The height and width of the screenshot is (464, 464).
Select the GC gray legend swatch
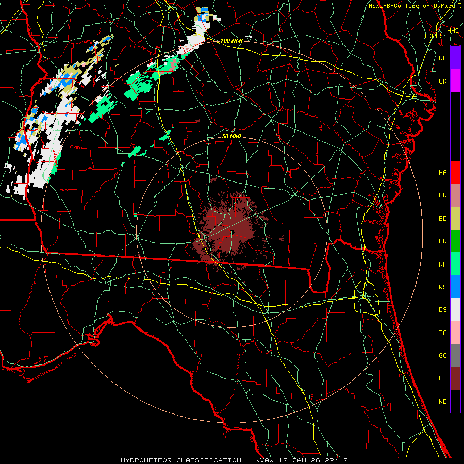click(x=455, y=355)
